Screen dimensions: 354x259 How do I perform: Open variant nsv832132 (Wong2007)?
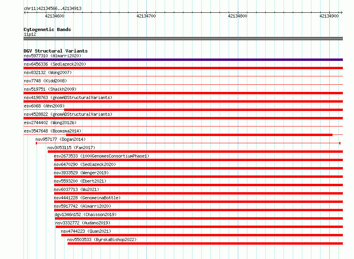click(x=48, y=72)
